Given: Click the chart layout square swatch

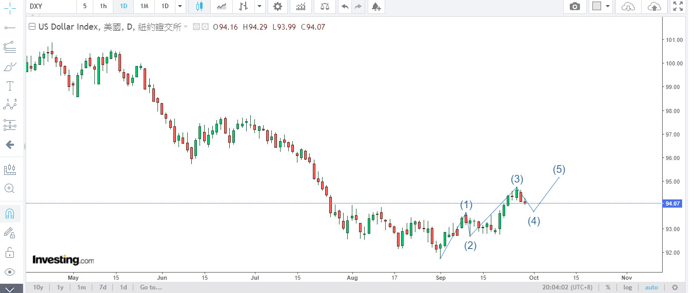Looking at the screenshot, I should (596, 6).
